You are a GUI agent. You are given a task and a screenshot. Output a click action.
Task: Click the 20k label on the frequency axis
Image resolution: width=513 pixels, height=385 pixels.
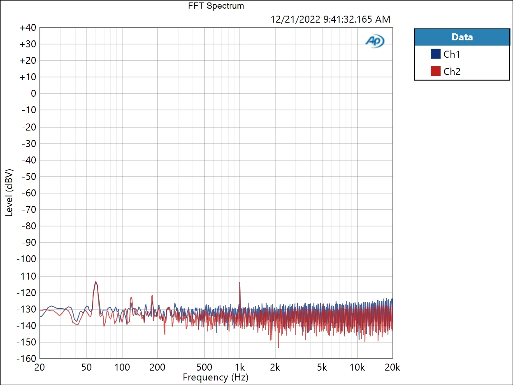[392, 368]
